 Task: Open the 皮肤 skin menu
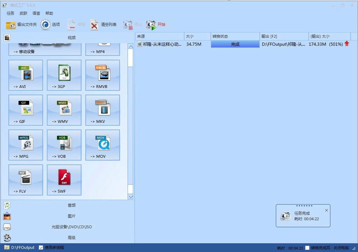[23, 13]
